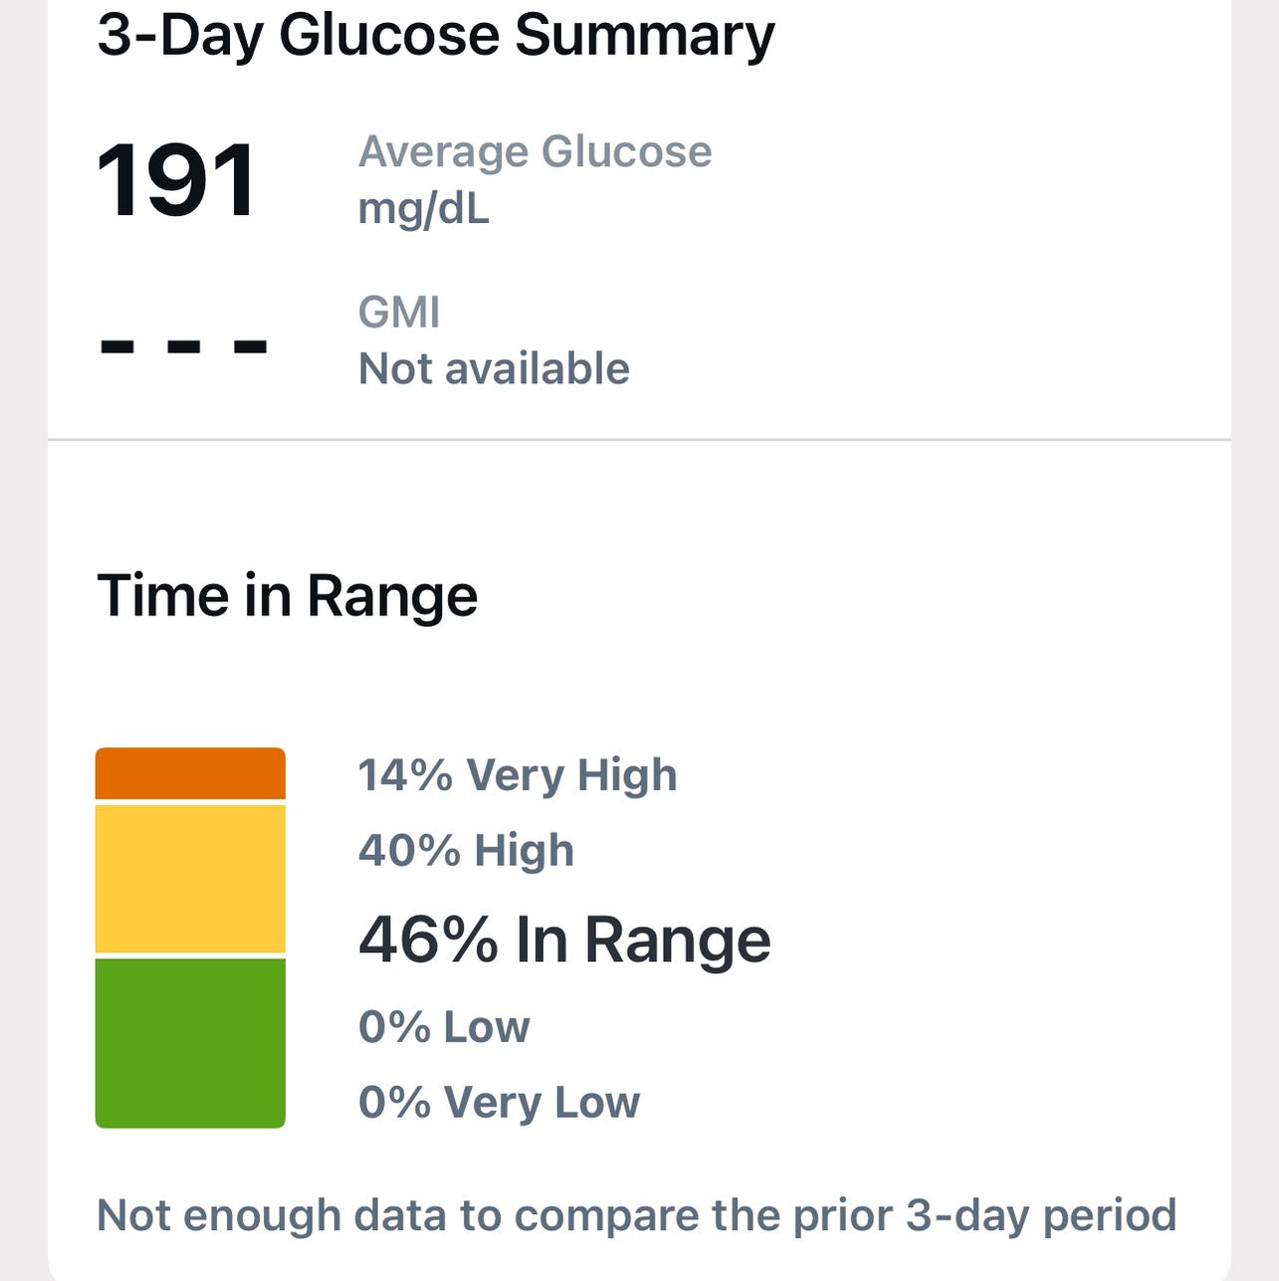Click the 0% Low label
Viewport: 1279px width, 1281px height.
[444, 1026]
